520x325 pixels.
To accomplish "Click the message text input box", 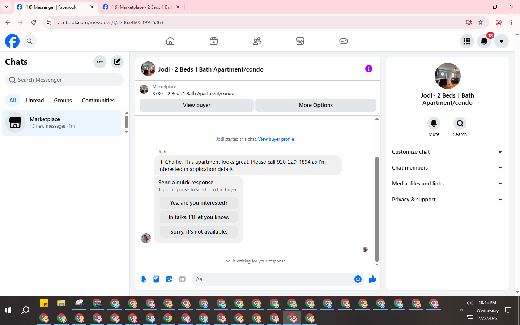I will (273, 279).
